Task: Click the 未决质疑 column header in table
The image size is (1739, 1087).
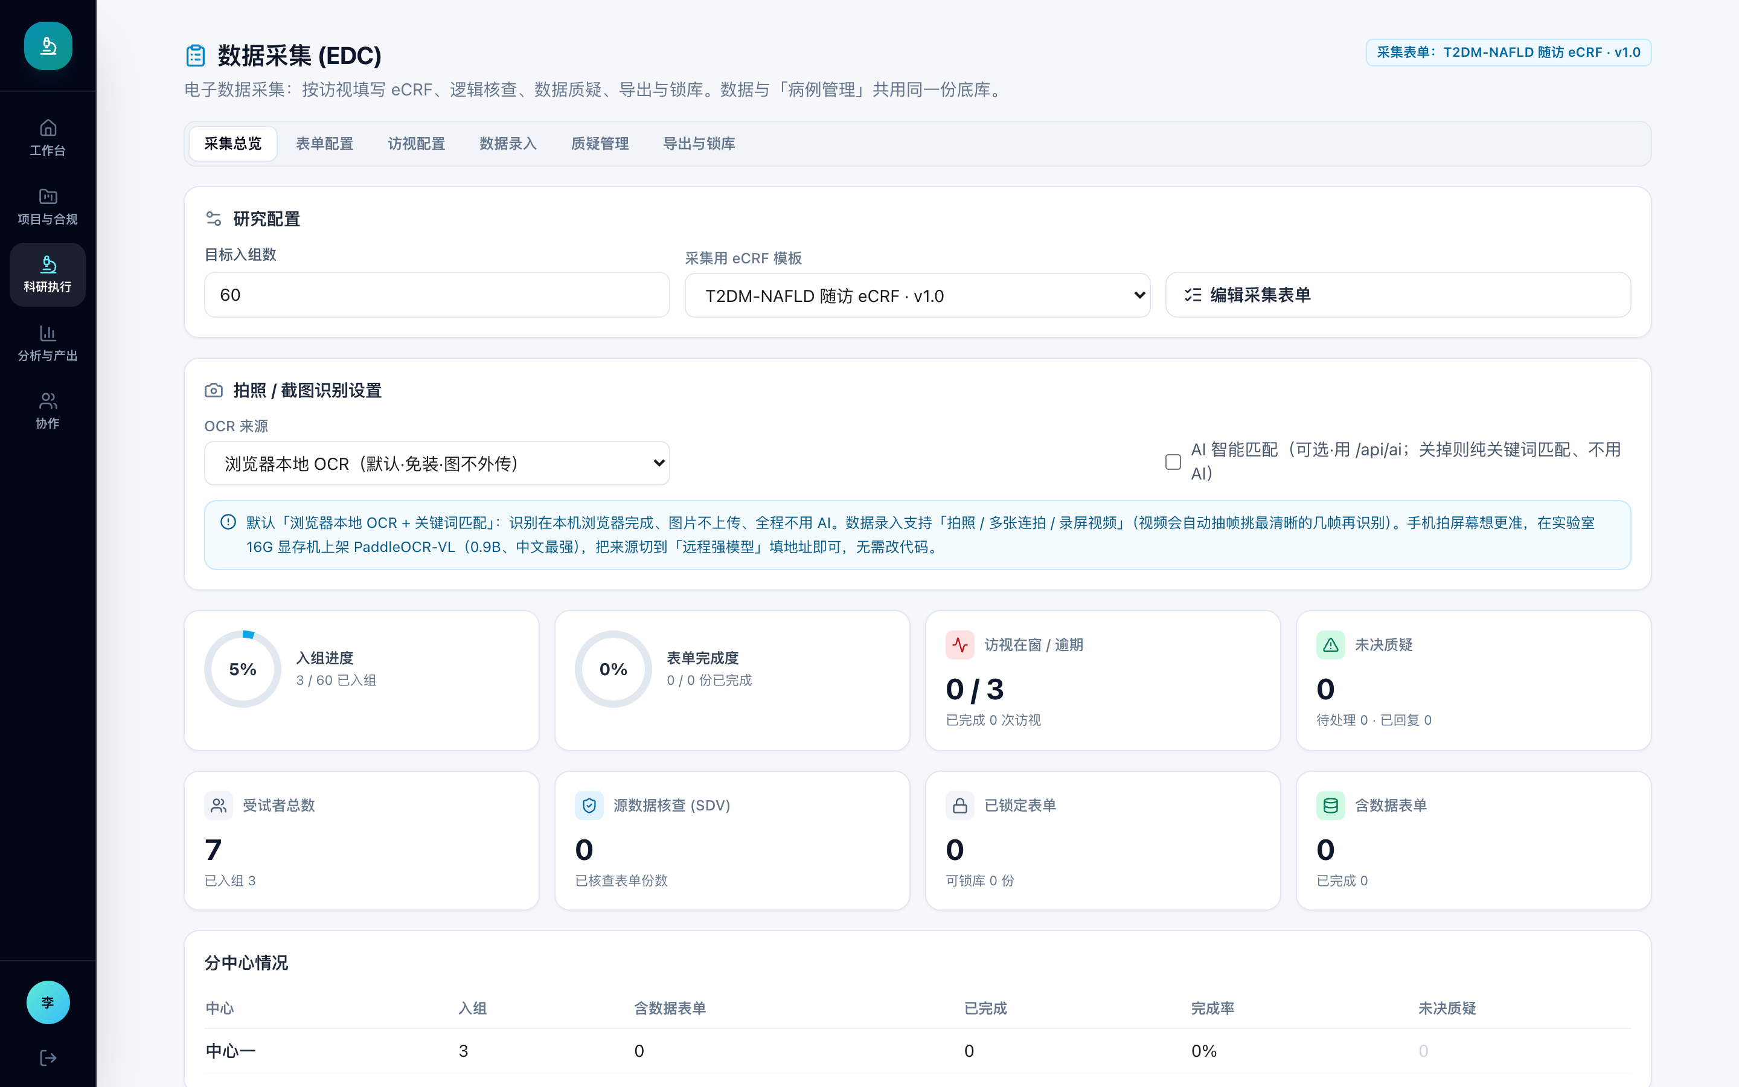Action: pos(1447,1008)
